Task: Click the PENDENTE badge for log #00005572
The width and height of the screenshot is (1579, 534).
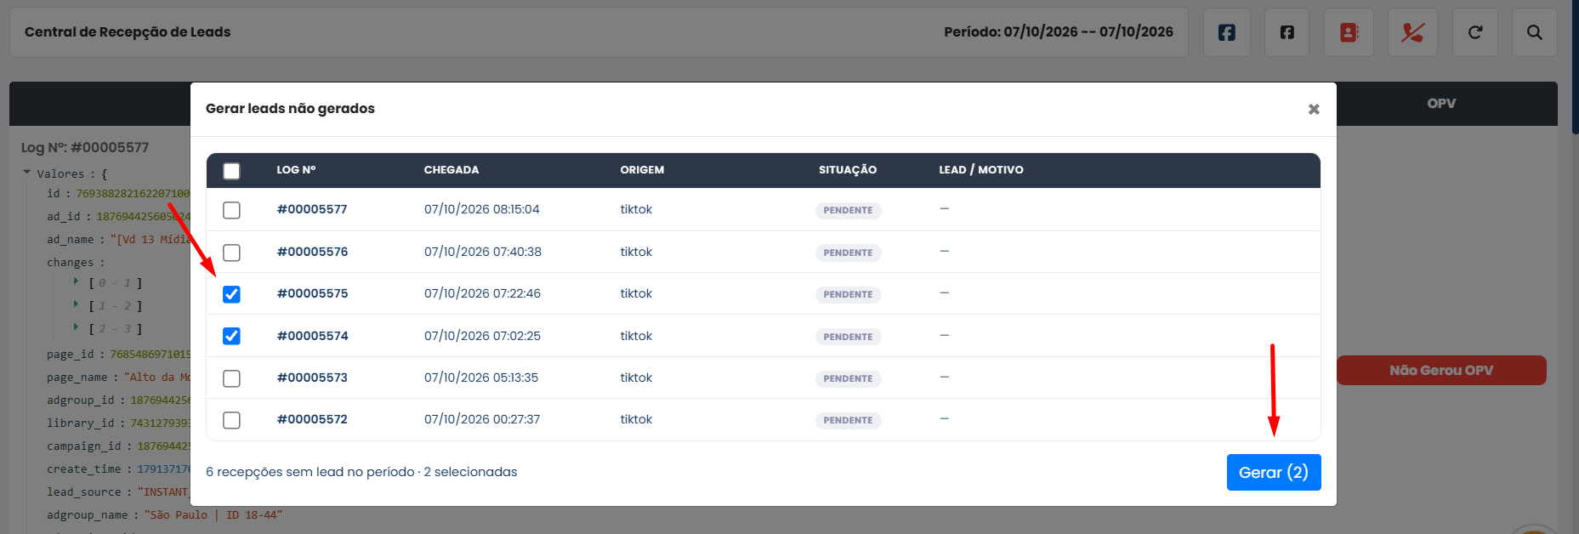Action: coord(848,420)
